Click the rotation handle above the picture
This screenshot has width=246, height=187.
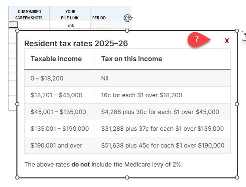pyautogui.click(x=127, y=18)
